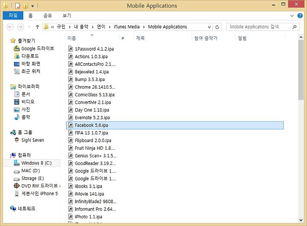307x226 pixels.
Task: Select the Storage (E:) drive
Action: (x=29, y=178)
